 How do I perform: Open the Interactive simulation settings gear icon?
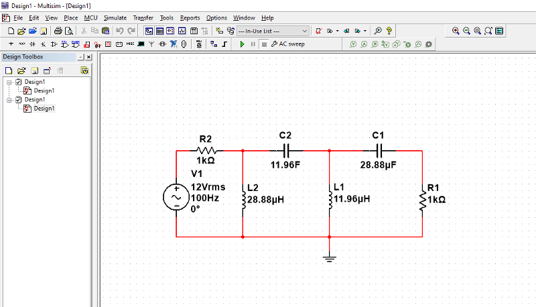[429, 44]
